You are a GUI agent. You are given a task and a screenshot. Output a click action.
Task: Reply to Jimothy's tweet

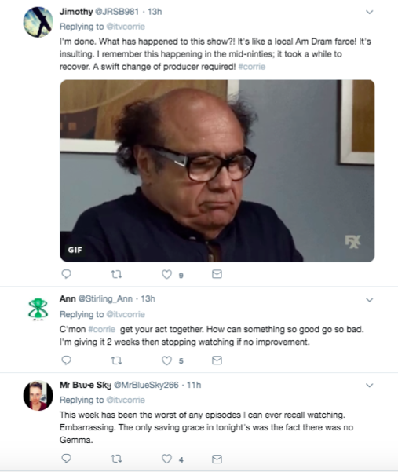[66, 274]
